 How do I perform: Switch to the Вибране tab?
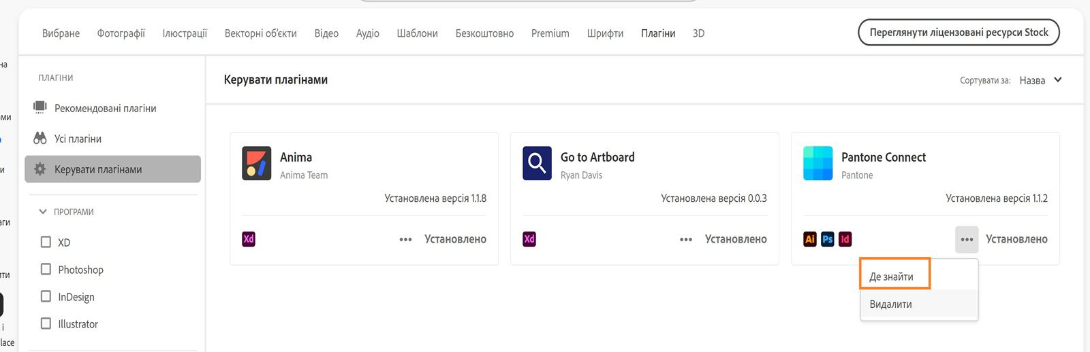tap(61, 33)
